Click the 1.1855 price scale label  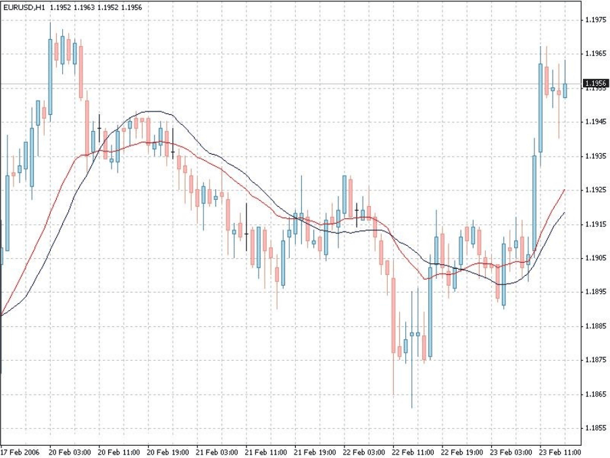point(596,428)
